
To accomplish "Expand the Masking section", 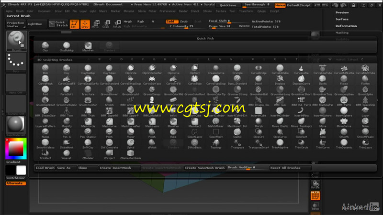I will click(x=342, y=32).
